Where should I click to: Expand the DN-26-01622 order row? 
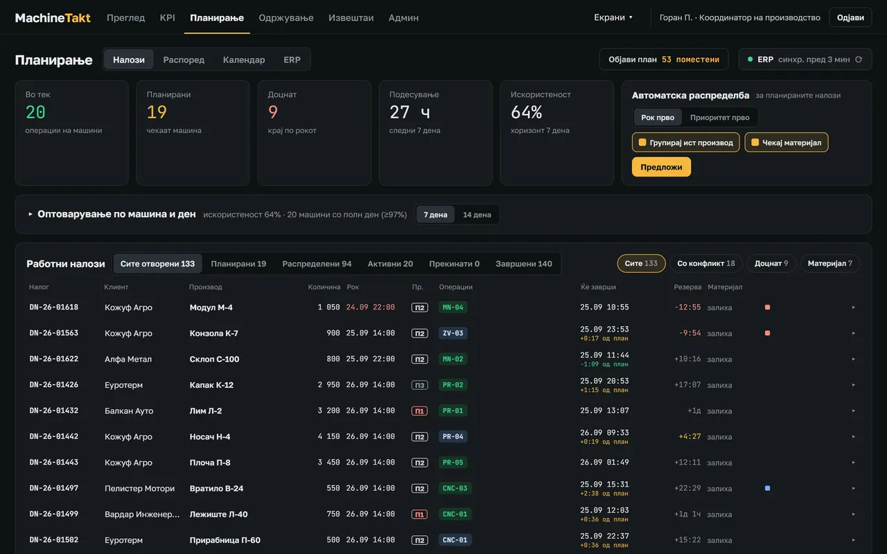pos(854,359)
